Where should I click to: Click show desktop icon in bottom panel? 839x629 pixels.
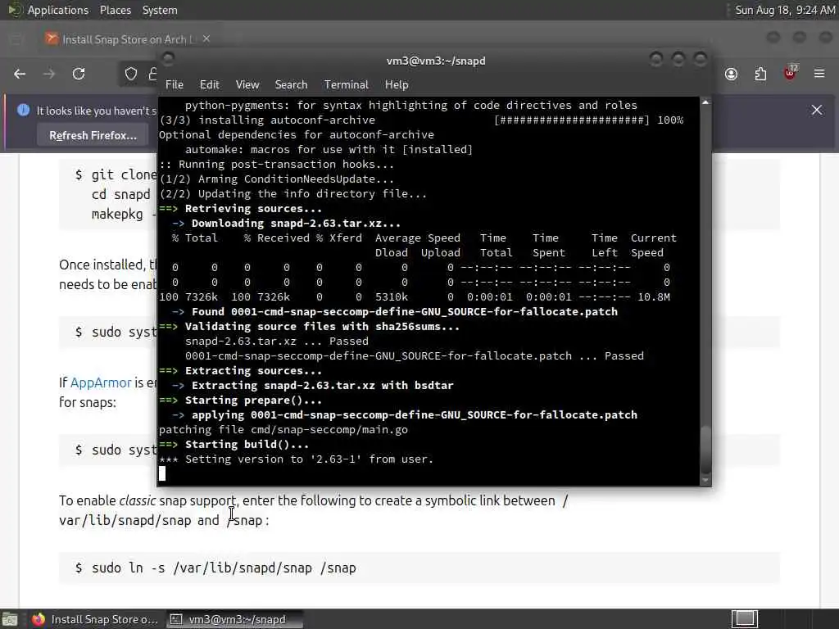(10, 620)
